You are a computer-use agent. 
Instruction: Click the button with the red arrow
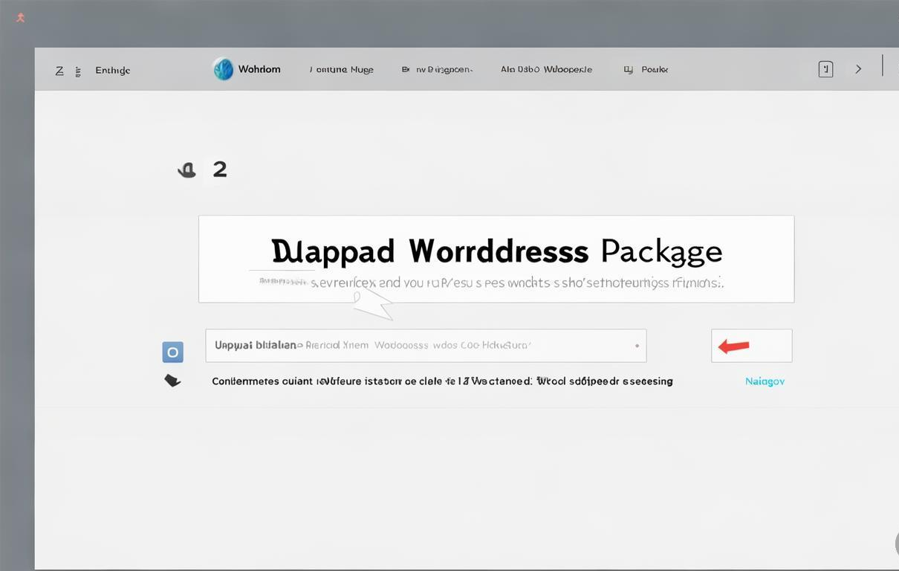click(751, 346)
